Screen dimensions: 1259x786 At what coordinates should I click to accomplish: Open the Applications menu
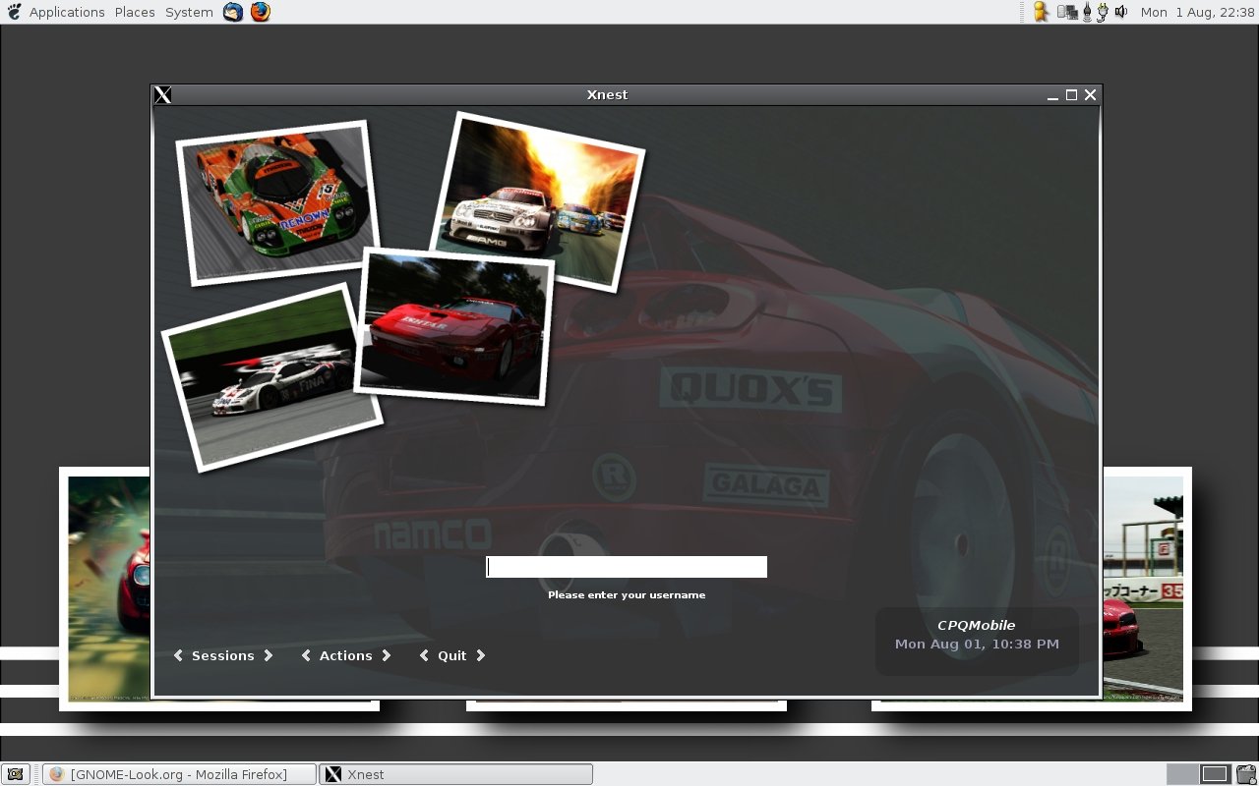click(x=66, y=12)
